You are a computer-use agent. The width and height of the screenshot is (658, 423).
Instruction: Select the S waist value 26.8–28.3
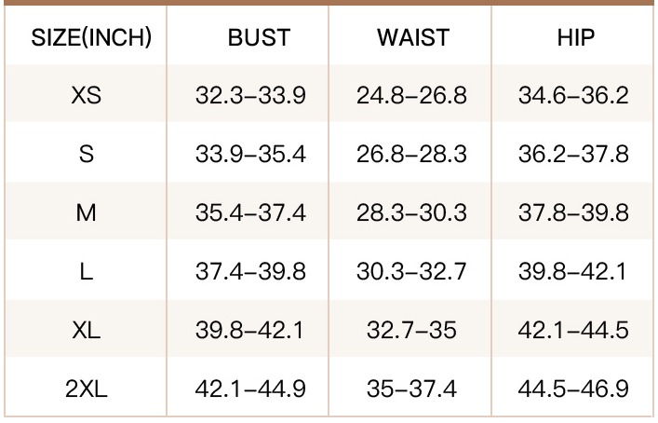click(411, 154)
